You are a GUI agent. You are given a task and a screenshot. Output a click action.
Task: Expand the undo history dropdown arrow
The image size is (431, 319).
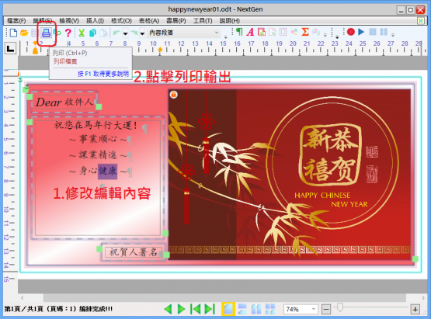(125, 33)
